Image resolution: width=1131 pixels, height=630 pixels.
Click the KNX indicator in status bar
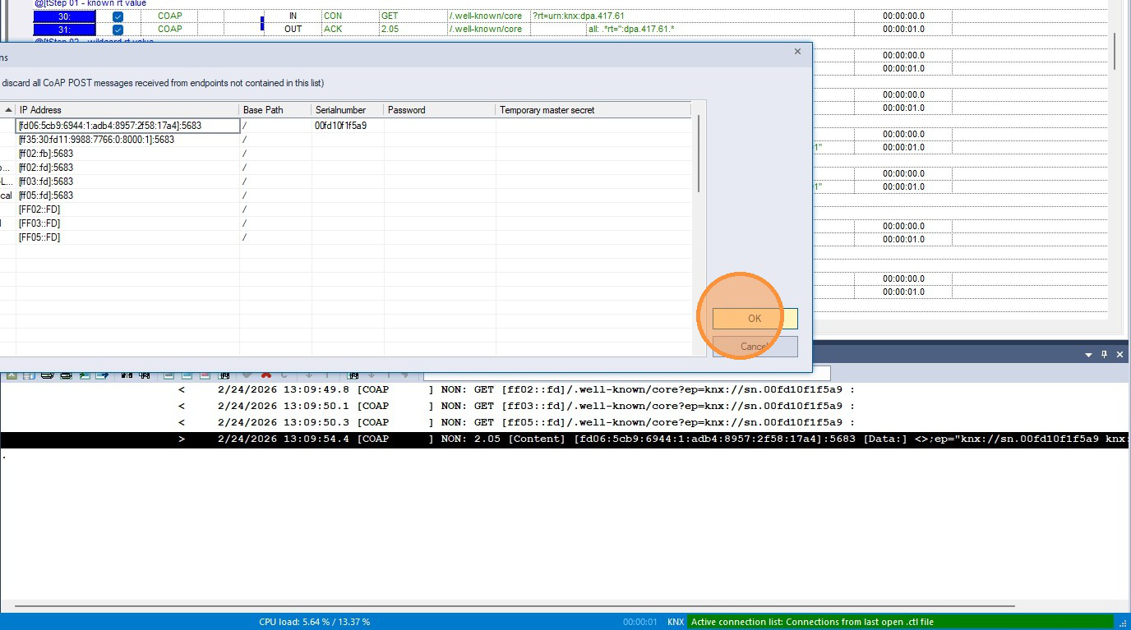(x=675, y=622)
